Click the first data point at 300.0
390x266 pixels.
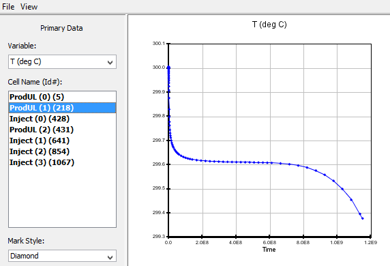point(168,68)
